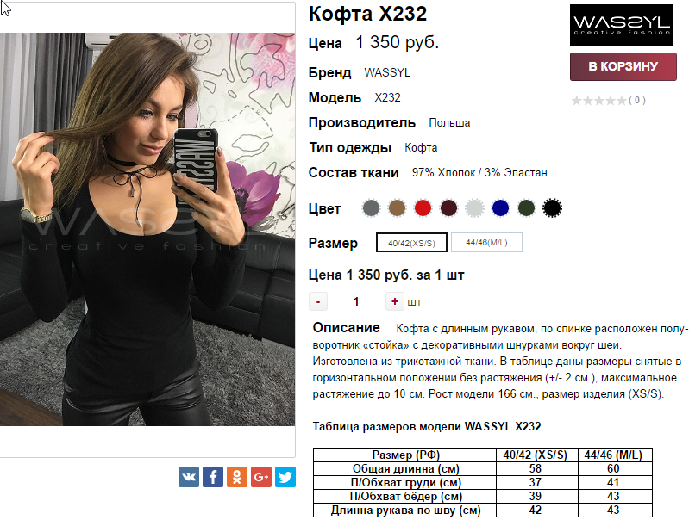Choose the red color swatch
Viewport: 689px width, 520px height.
[x=423, y=208]
